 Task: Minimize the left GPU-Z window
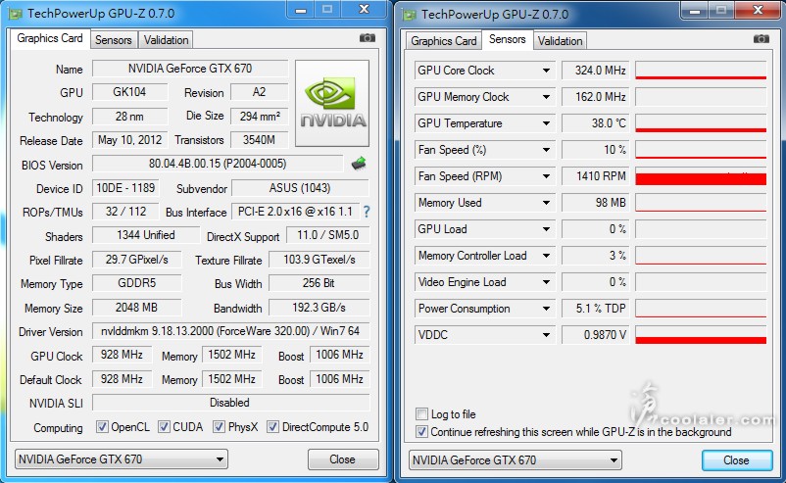[x=301, y=10]
